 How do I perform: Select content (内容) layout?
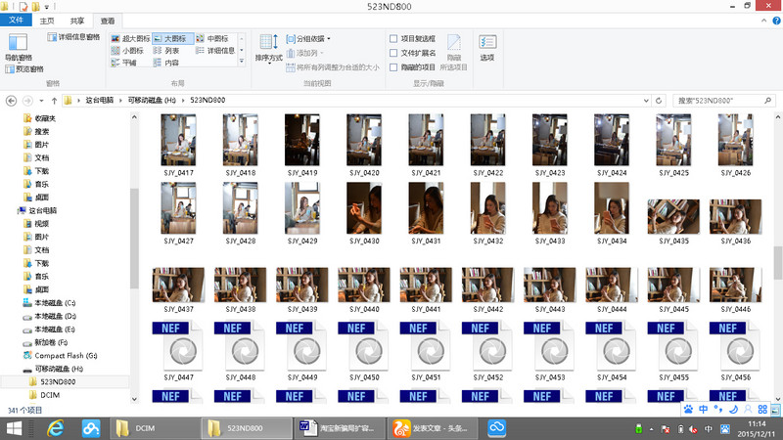point(166,63)
